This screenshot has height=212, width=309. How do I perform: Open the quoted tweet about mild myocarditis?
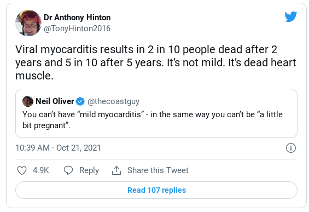pyautogui.click(x=156, y=113)
